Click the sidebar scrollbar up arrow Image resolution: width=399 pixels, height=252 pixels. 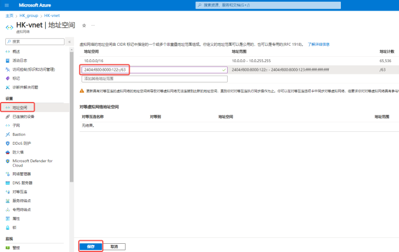pyautogui.click(x=72, y=50)
